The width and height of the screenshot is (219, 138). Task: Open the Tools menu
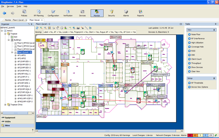tap(19, 6)
